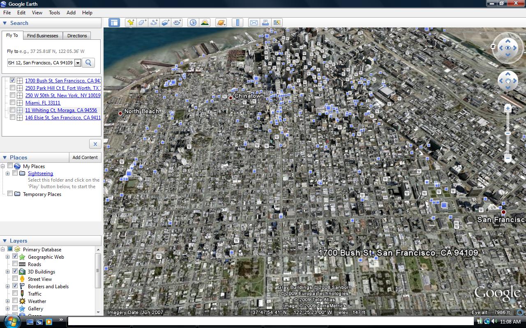Image resolution: width=526 pixels, height=328 pixels.
Task: Collapse the Search panel triangle
Action: coord(5,23)
